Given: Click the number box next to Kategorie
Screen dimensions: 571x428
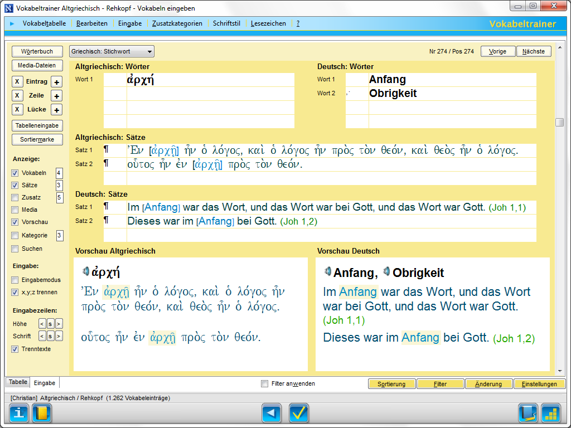Looking at the screenshot, I should (x=60, y=236).
